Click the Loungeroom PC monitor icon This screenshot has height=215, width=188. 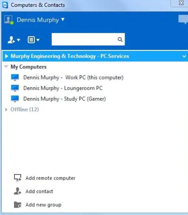coord(15,88)
